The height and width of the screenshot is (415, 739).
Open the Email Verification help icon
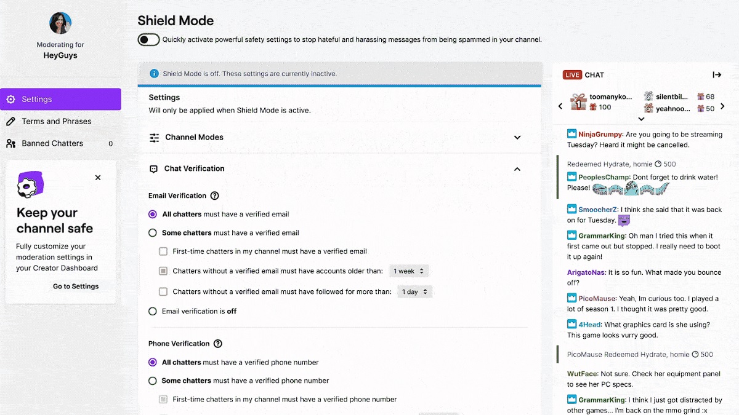pyautogui.click(x=214, y=196)
